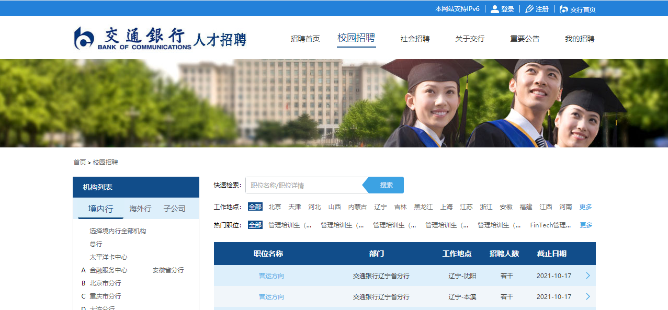This screenshot has width=668, height=310.
Task: Filter work location by 山西
Action: click(x=334, y=207)
